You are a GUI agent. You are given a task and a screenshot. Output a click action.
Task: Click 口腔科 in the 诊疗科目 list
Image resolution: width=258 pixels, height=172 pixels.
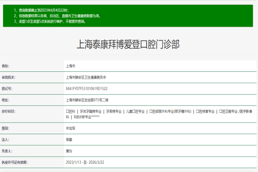pyautogui.click(x=71, y=112)
